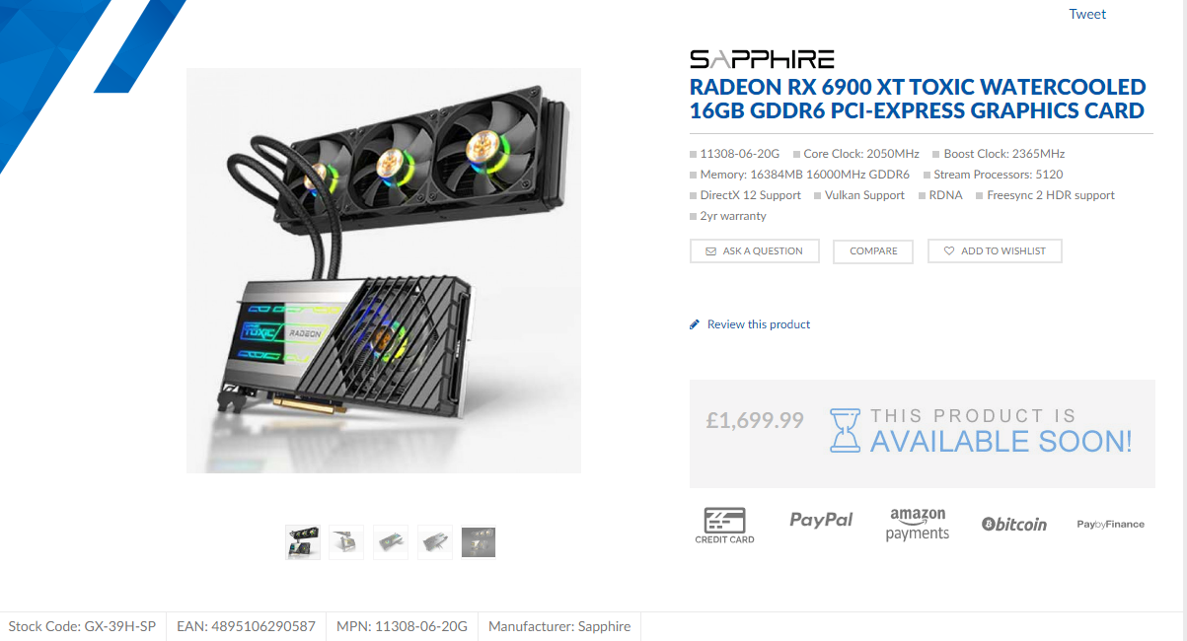Click the hourglass available soon icon
The image size is (1187, 641).
(x=845, y=431)
